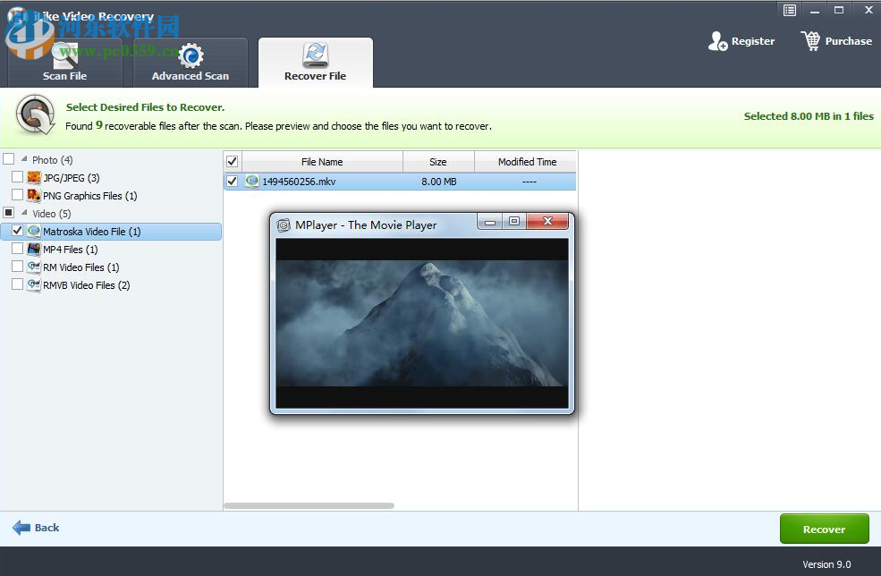Click the Register person icon
Image resolution: width=881 pixels, height=576 pixels.
click(x=716, y=40)
